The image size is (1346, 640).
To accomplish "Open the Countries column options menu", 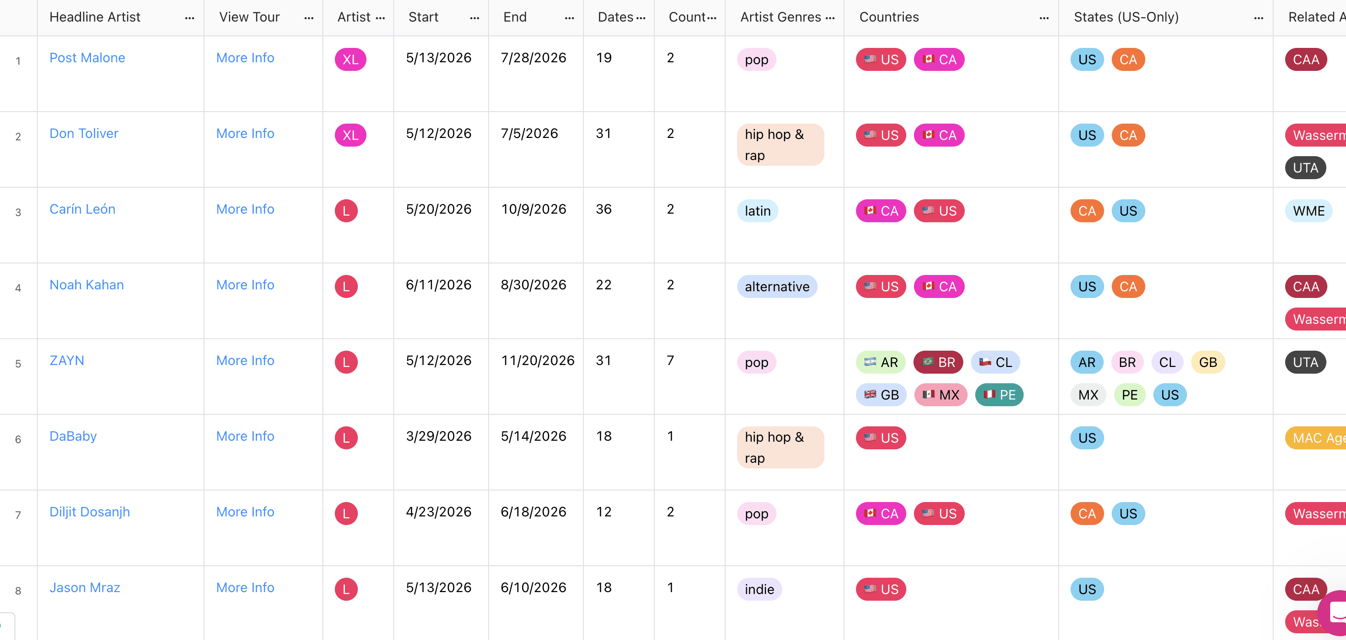I will (1043, 18).
